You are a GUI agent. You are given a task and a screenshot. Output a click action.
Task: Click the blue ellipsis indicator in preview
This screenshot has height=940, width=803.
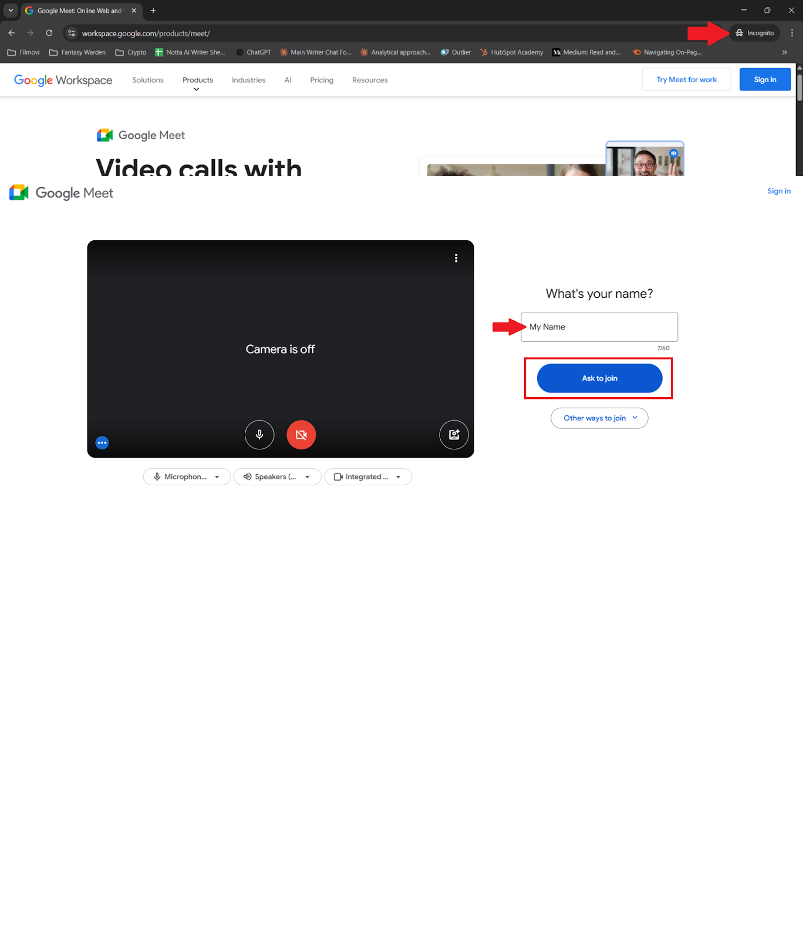pos(102,443)
